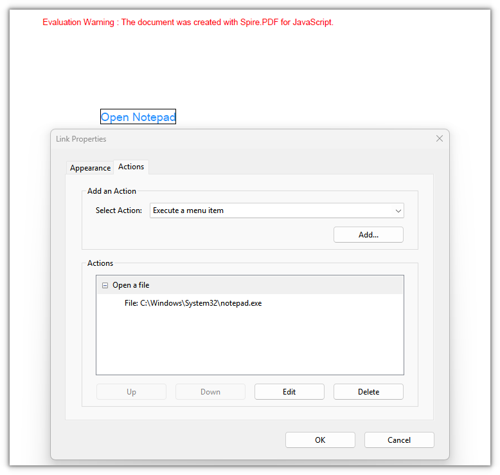The height and width of the screenshot is (475, 500).
Task: Select the Open a file row
Action: tap(250, 285)
